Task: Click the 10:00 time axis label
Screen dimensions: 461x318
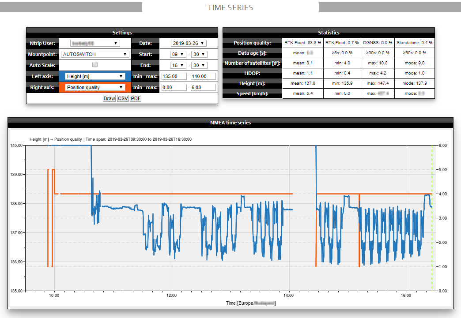Action: click(54, 296)
